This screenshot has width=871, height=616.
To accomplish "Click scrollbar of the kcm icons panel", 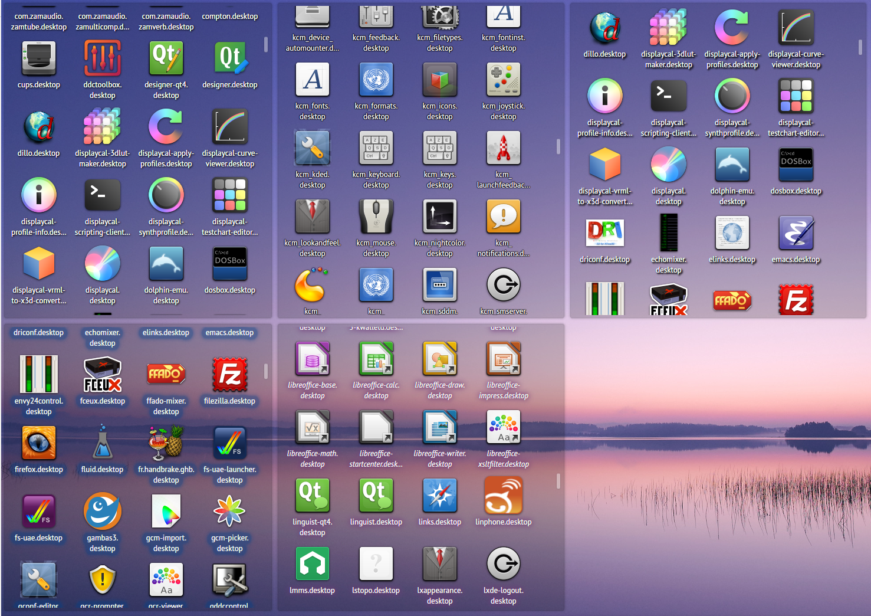I will pos(558,146).
